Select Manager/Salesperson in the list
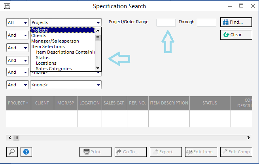Viewport: 259px width, 164px height. (x=62, y=41)
